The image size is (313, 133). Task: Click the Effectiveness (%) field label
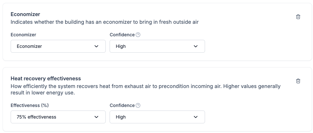(29, 105)
